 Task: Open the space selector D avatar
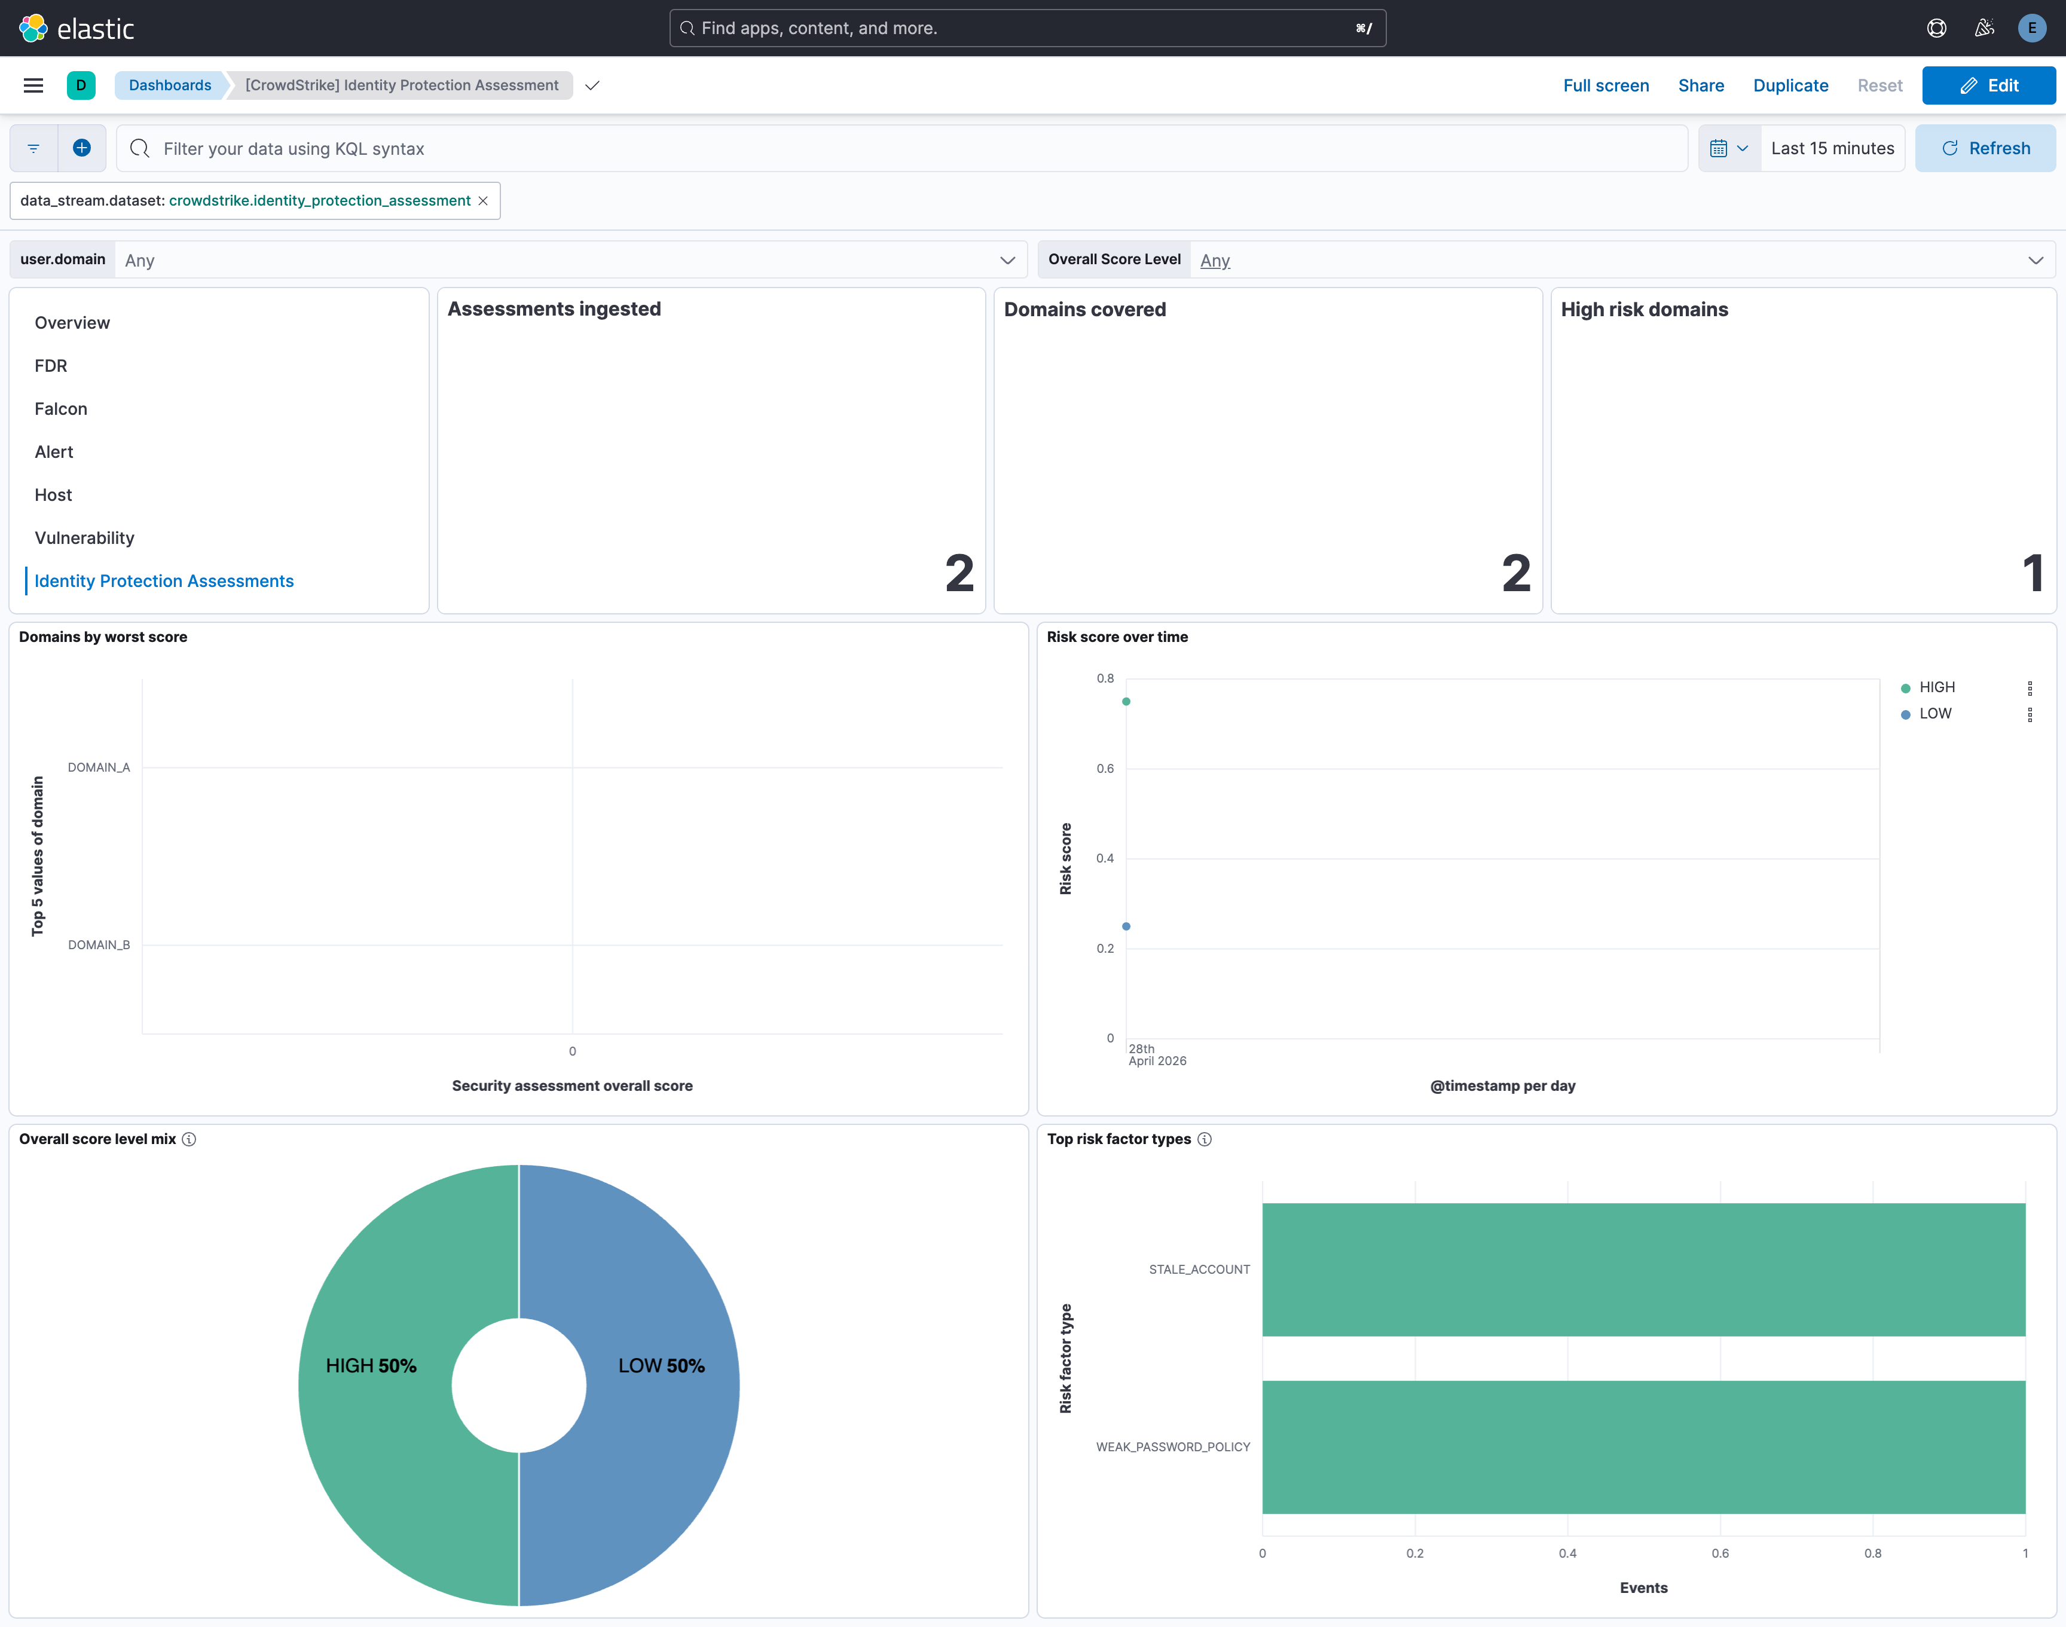(x=81, y=85)
